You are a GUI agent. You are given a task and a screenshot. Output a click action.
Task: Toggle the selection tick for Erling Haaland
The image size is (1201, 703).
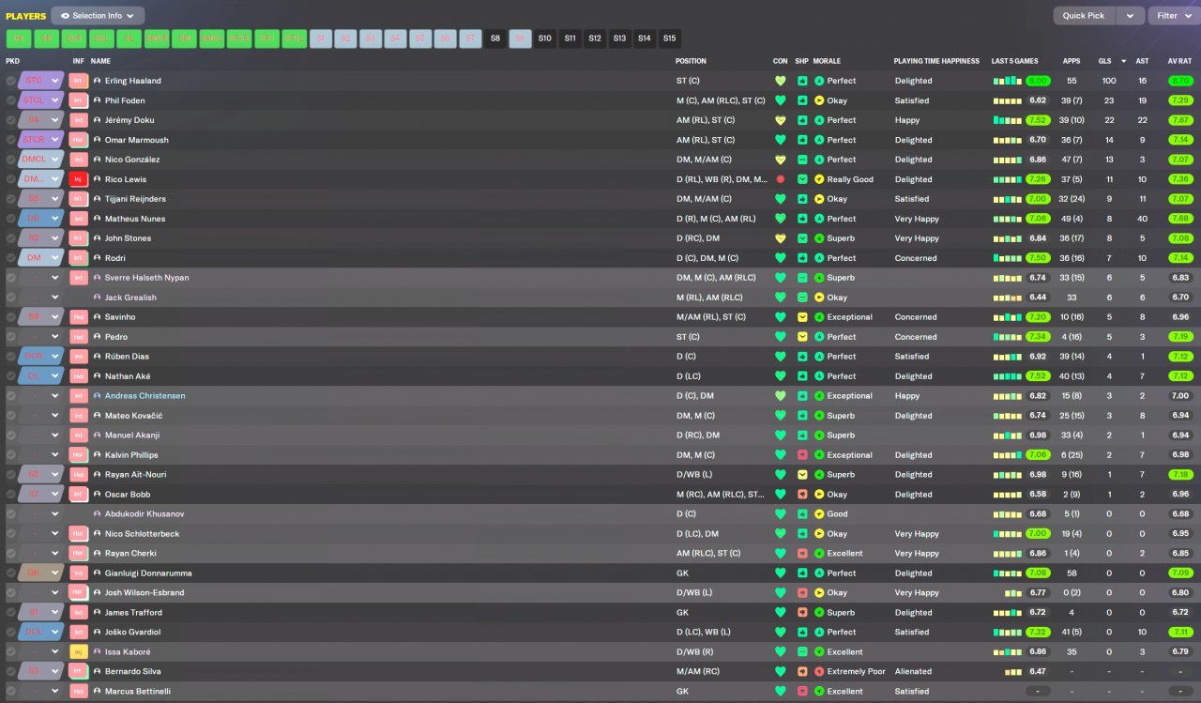(x=10, y=81)
